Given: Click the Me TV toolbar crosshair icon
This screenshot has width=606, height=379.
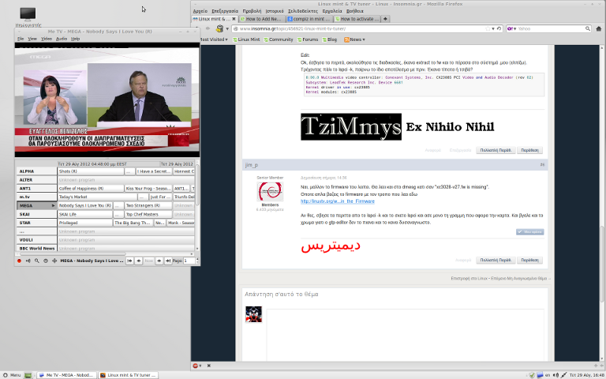Looking at the screenshot, I should click(54, 261).
